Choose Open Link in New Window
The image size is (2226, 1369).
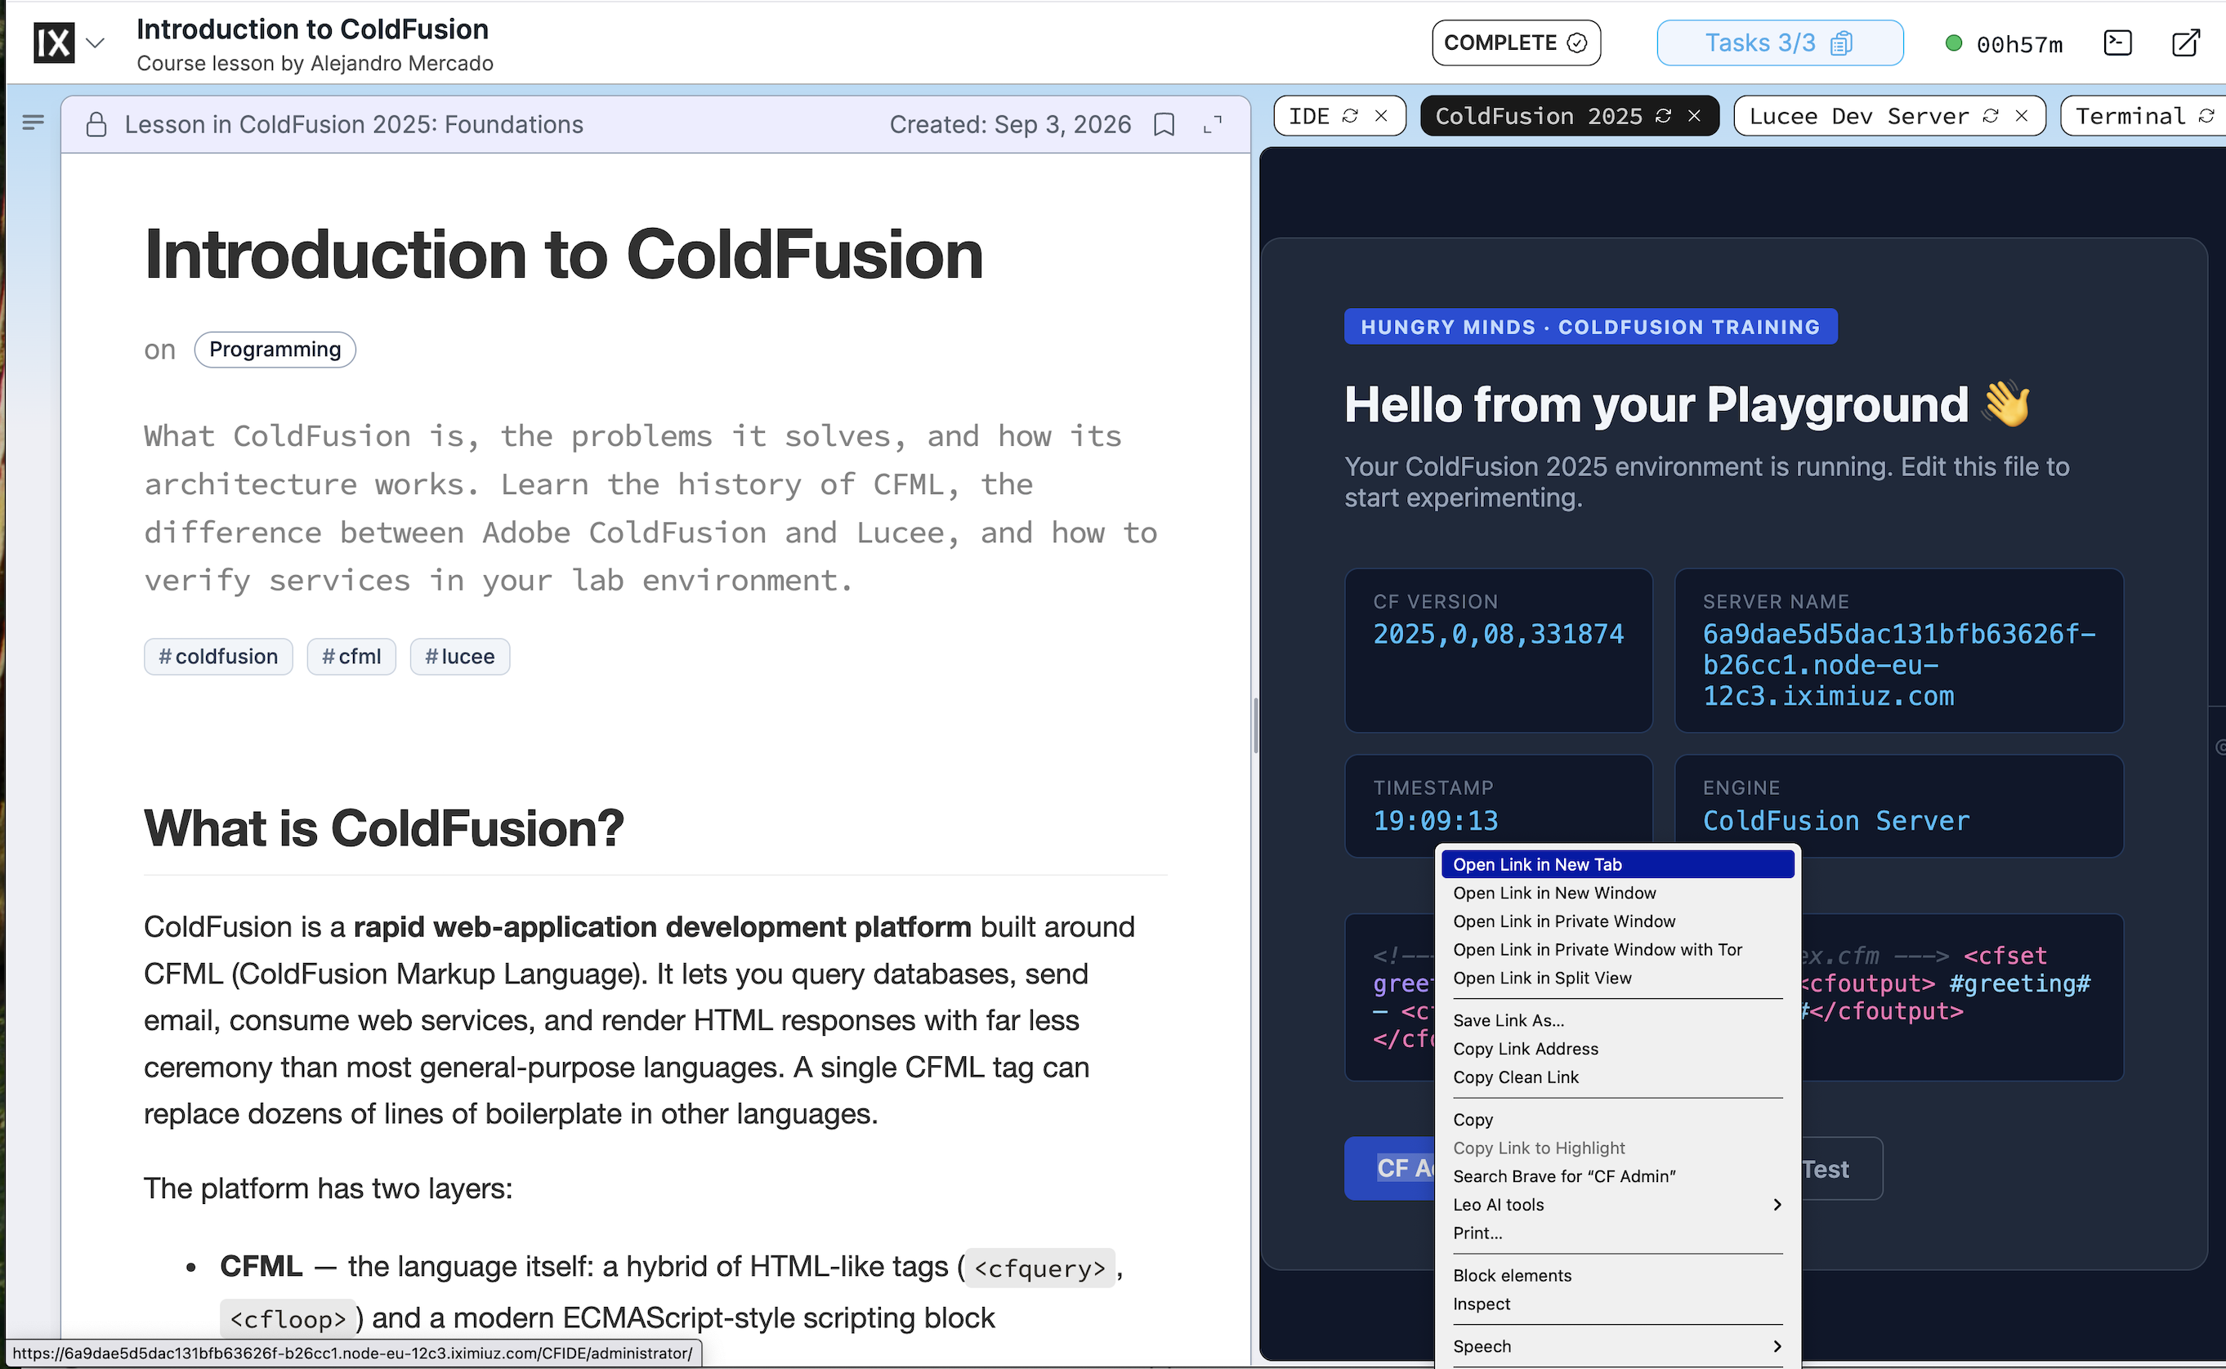coord(1617,893)
